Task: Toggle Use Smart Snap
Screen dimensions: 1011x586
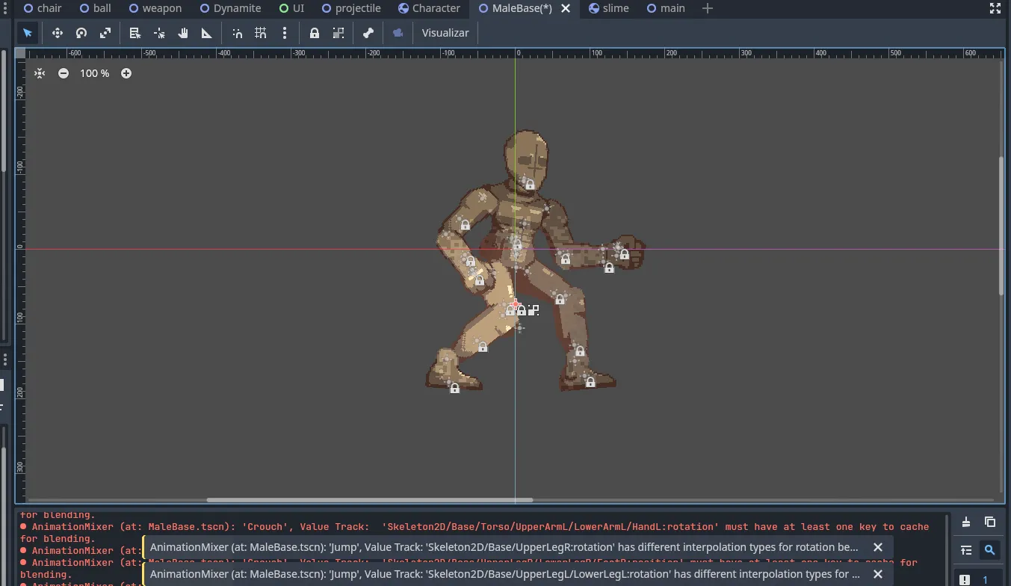Action: (238, 33)
